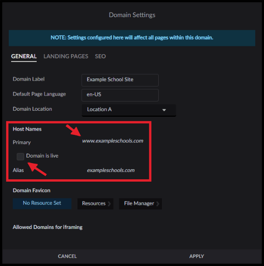
Task: Toggle the Domain is live checkbox
Action: pos(20,157)
